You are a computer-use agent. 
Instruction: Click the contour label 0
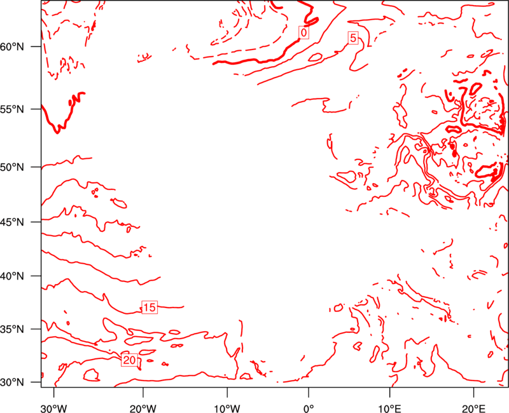click(x=303, y=32)
